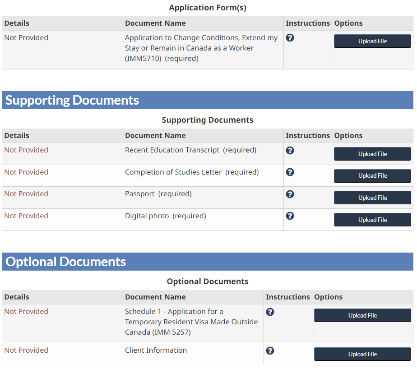
Task: Click 'Not Provided' status in Schedule 1 row
Action: click(26, 311)
